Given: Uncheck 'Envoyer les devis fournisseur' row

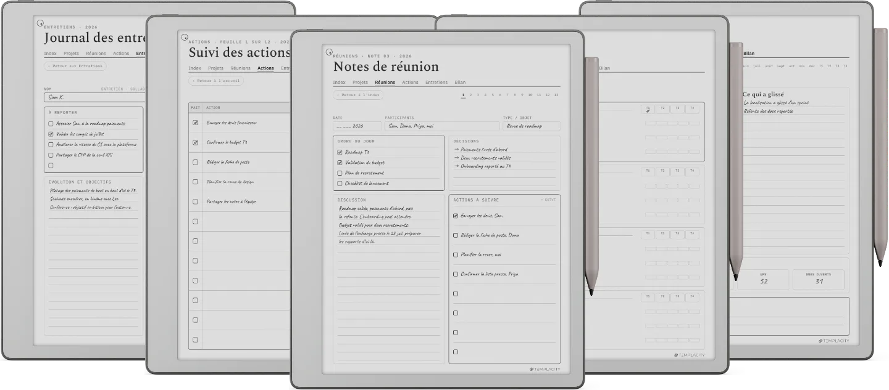Looking at the screenshot, I should pos(195,123).
